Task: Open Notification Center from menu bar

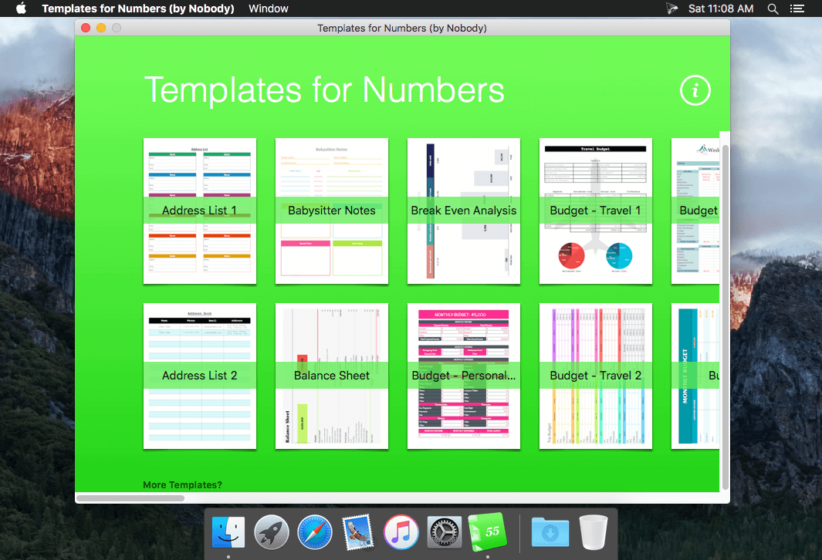Action: point(797,8)
